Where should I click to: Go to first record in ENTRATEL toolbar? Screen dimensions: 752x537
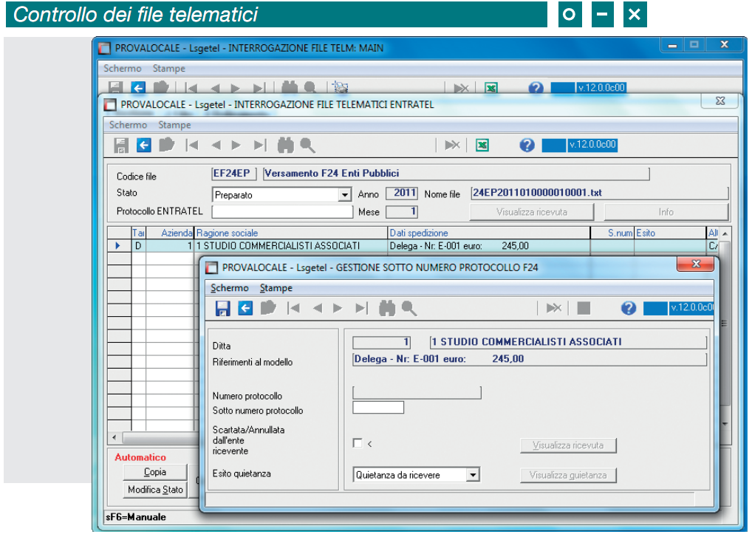192,145
